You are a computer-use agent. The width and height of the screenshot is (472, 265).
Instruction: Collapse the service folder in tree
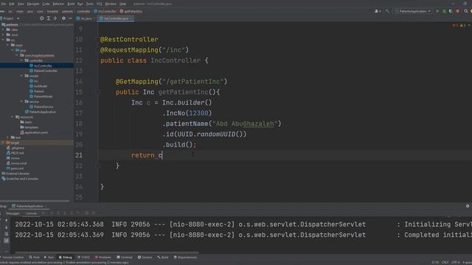coord(21,102)
